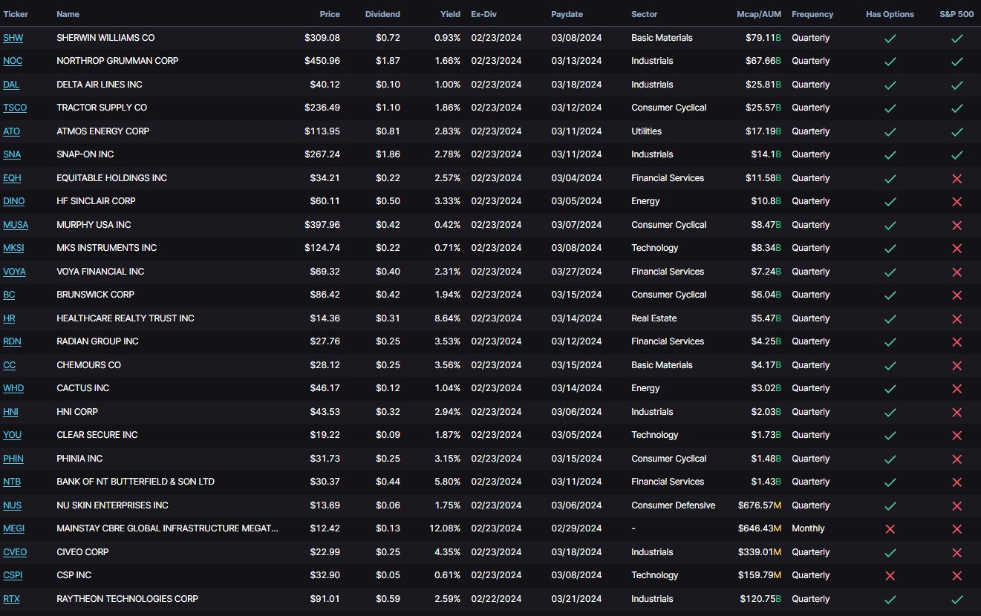Screen dimensions: 981x616
Task: Click the S&P 500 checkmark for DAL
Action: (x=956, y=85)
